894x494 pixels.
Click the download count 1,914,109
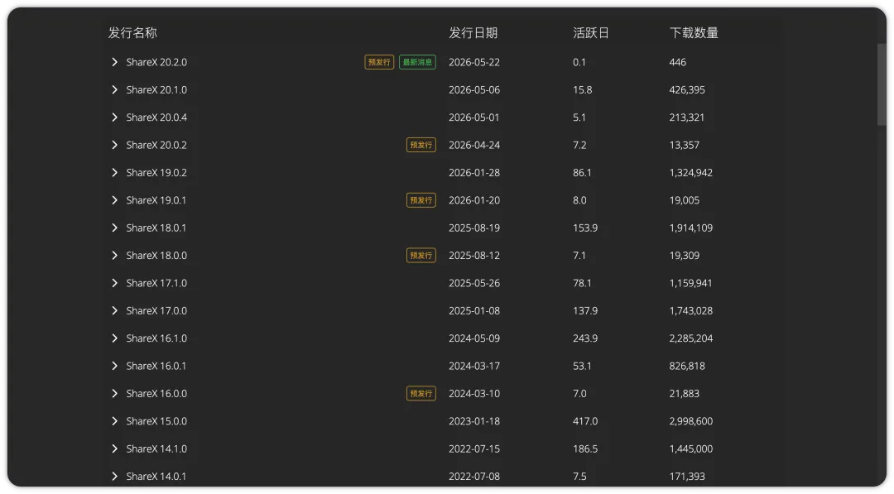point(691,228)
